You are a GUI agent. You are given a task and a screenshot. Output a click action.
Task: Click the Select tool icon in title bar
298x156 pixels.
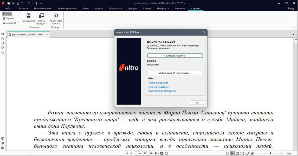[x=36, y=3]
